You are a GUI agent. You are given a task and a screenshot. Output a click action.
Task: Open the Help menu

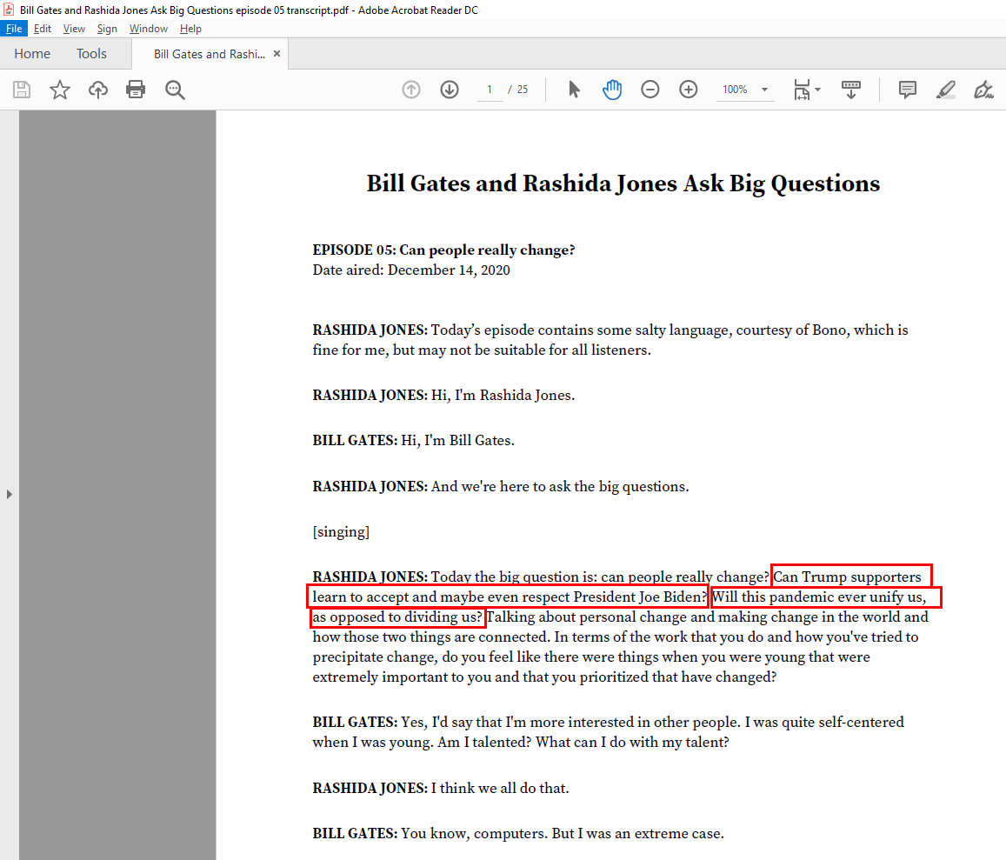tap(190, 28)
